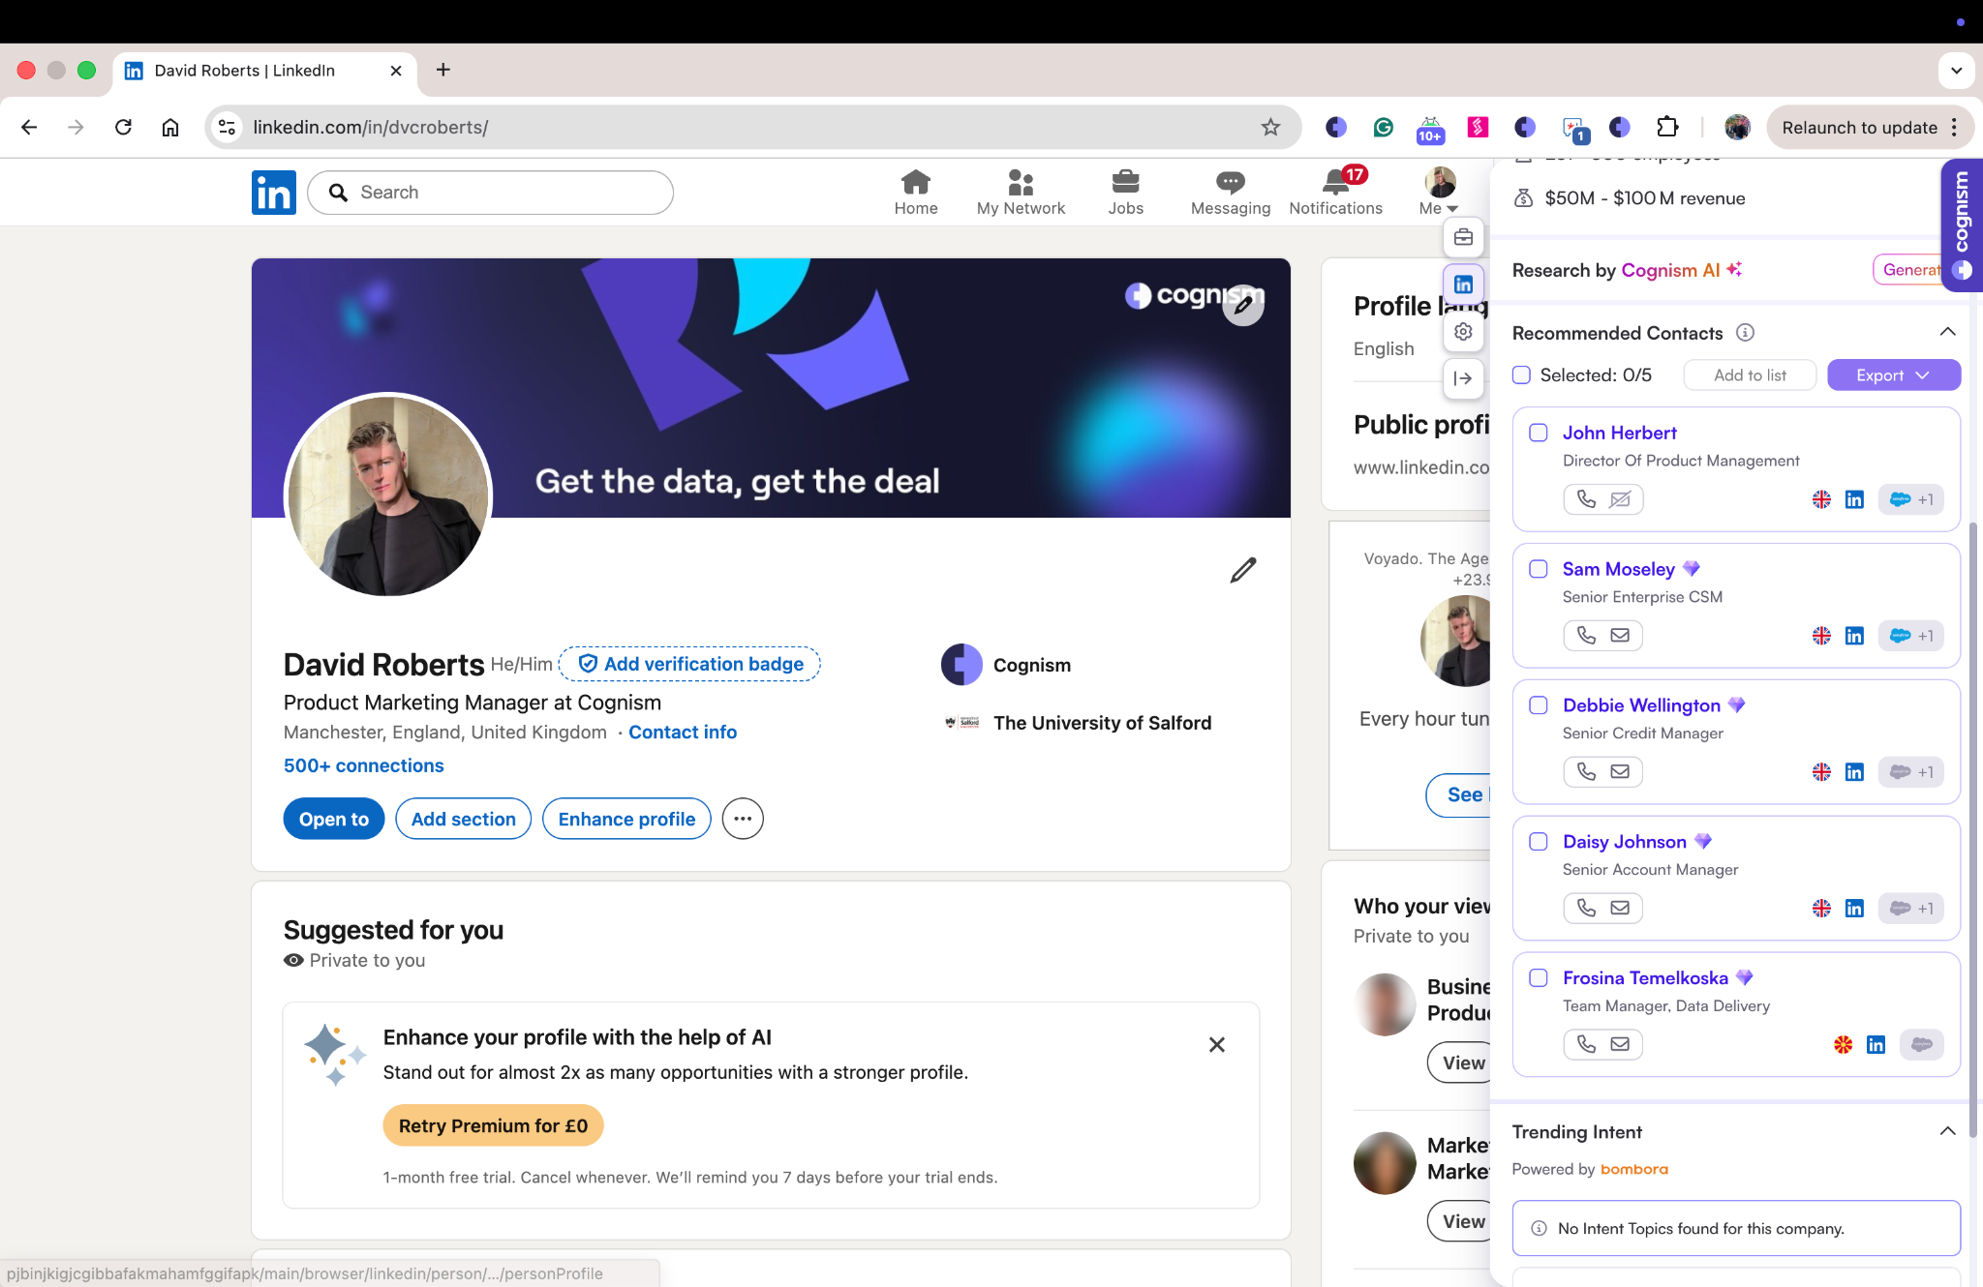Open Cognism sidebar settings gear icon
1983x1287 pixels.
click(x=1463, y=332)
